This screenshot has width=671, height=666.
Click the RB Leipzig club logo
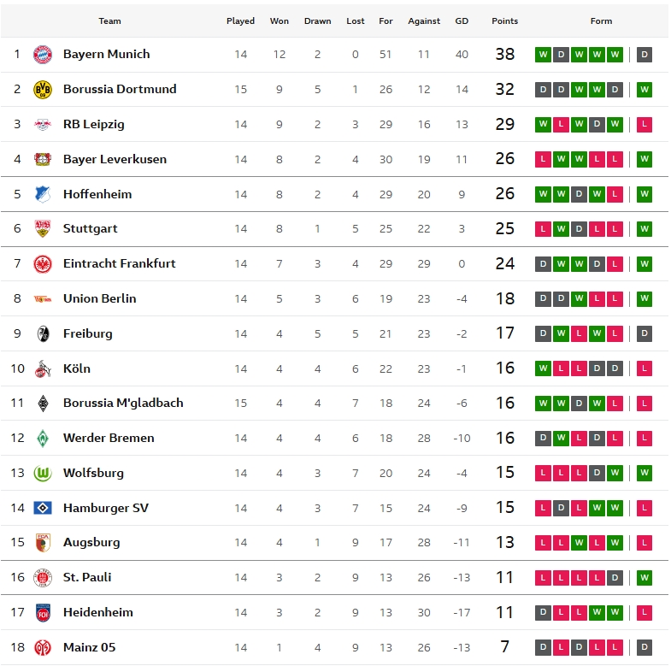(42, 124)
